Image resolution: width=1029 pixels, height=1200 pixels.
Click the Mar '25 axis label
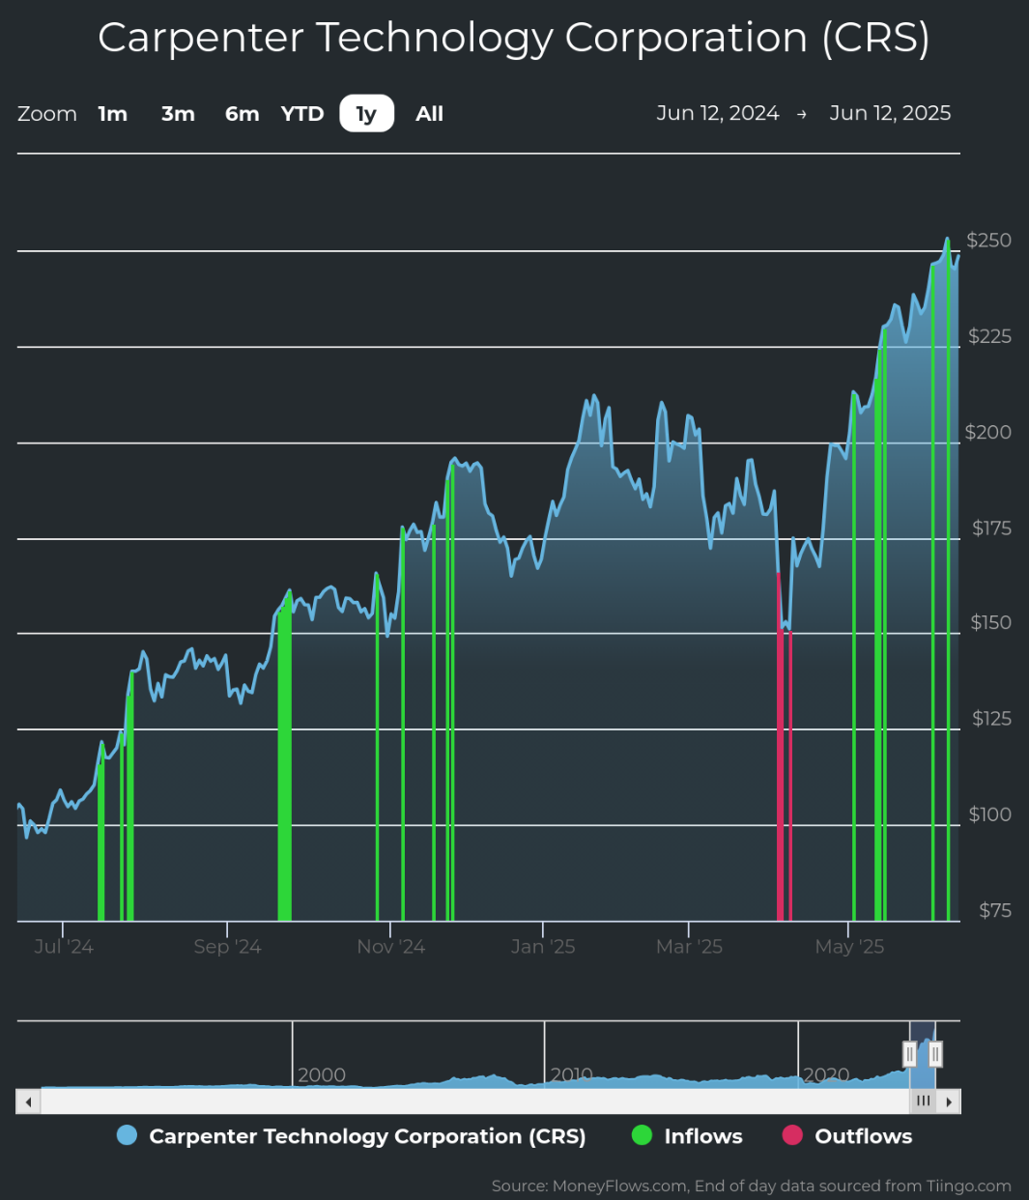click(689, 946)
